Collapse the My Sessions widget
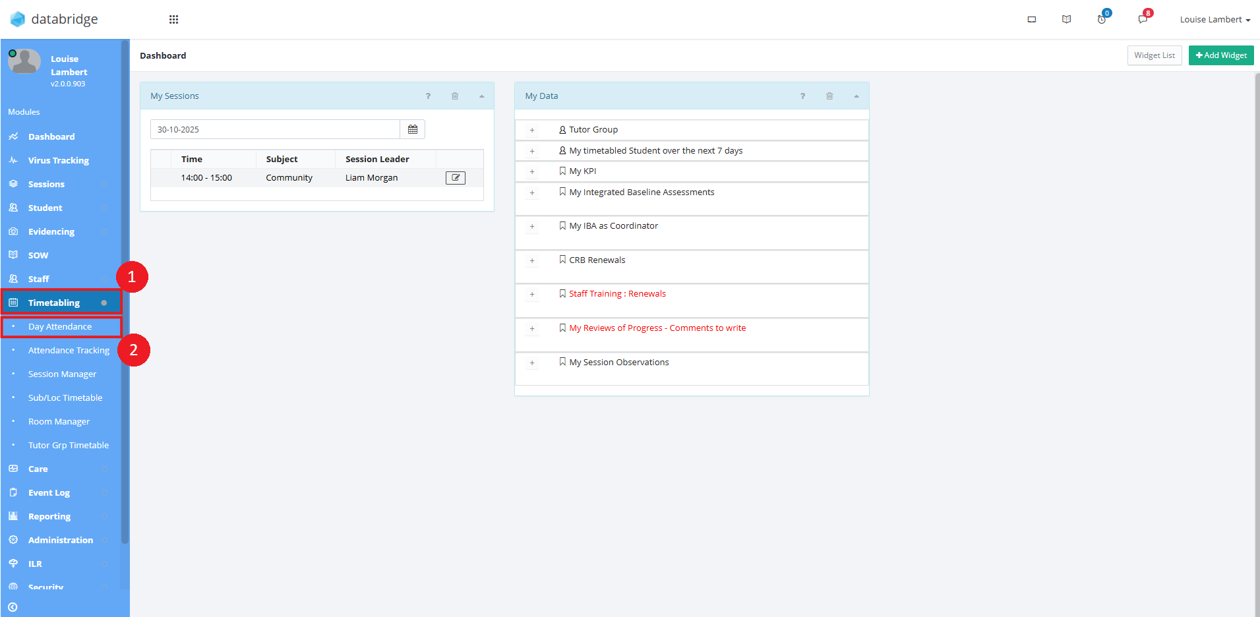Viewport: 1260px width, 617px height. [x=482, y=96]
